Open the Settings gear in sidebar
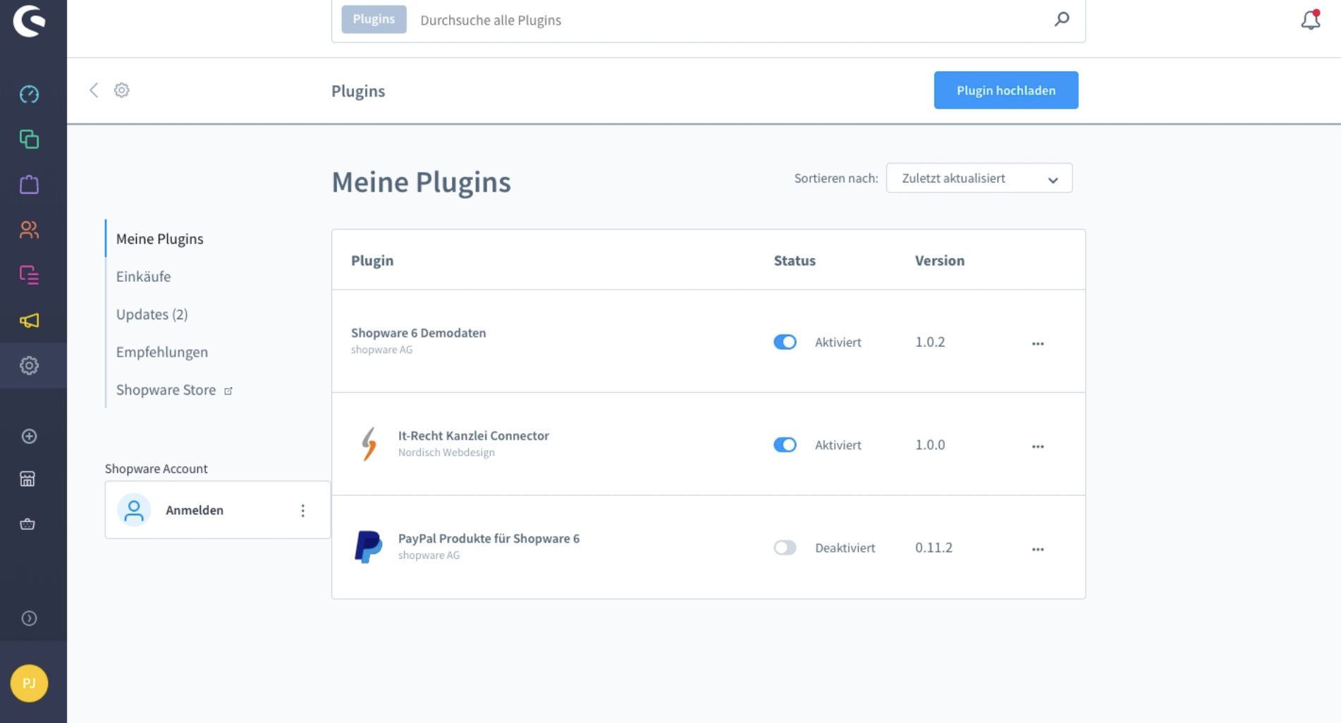 tap(29, 366)
